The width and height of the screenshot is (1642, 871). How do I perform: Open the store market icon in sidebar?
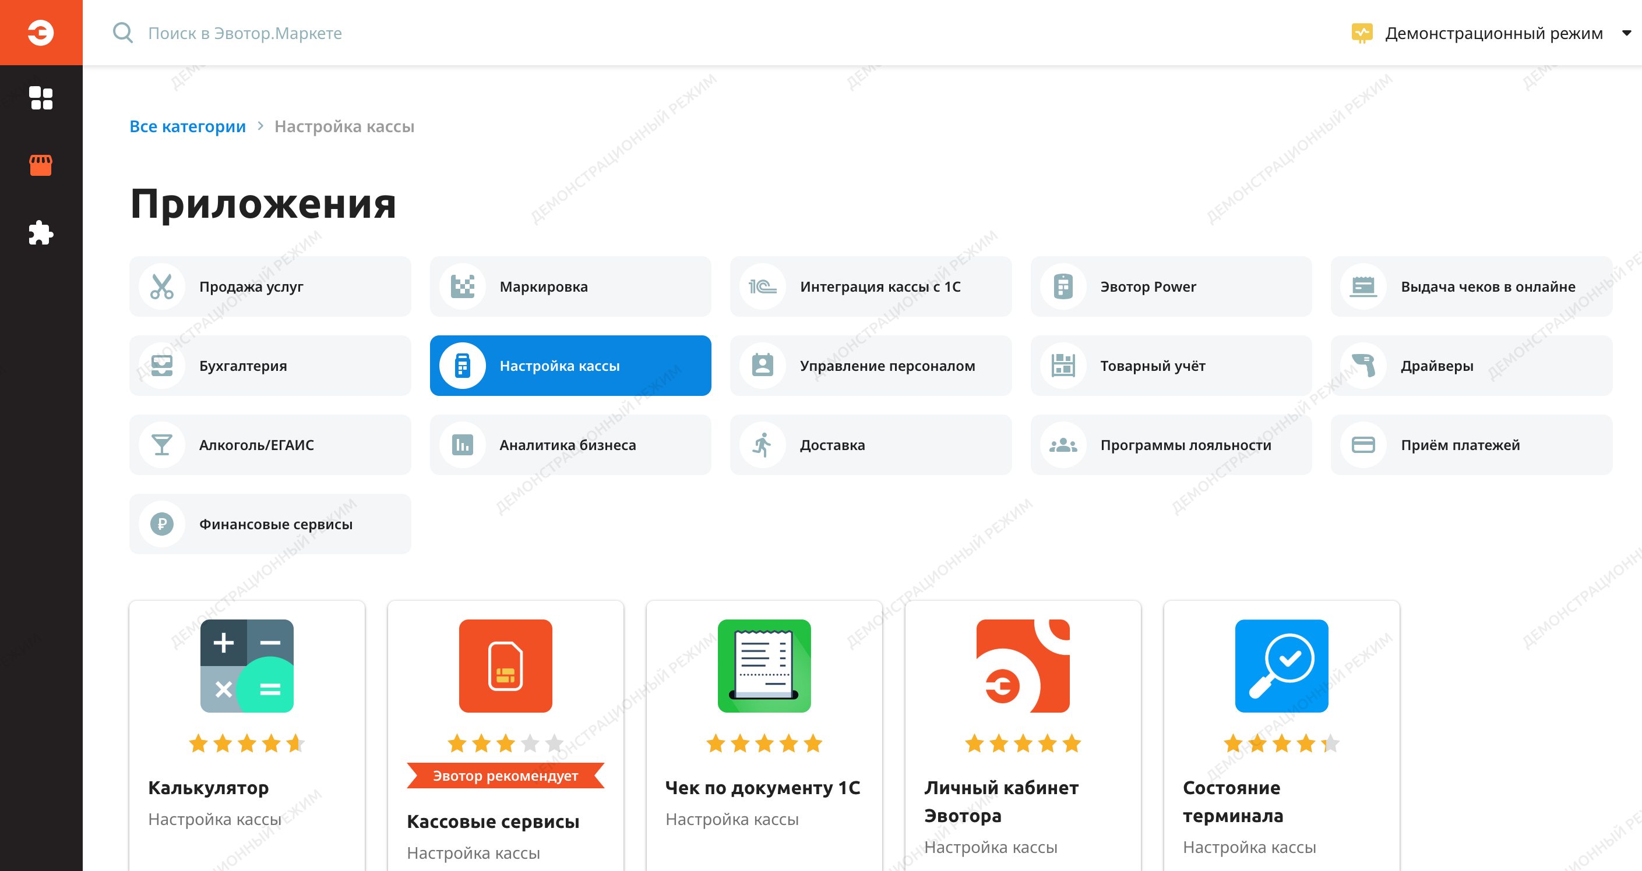point(41,165)
